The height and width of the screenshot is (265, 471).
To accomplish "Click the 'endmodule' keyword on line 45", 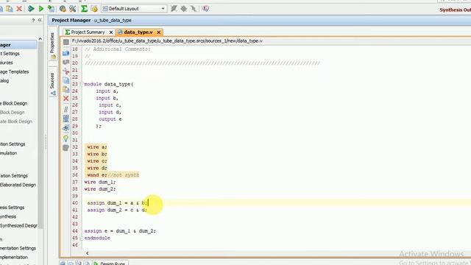I will [97, 239].
